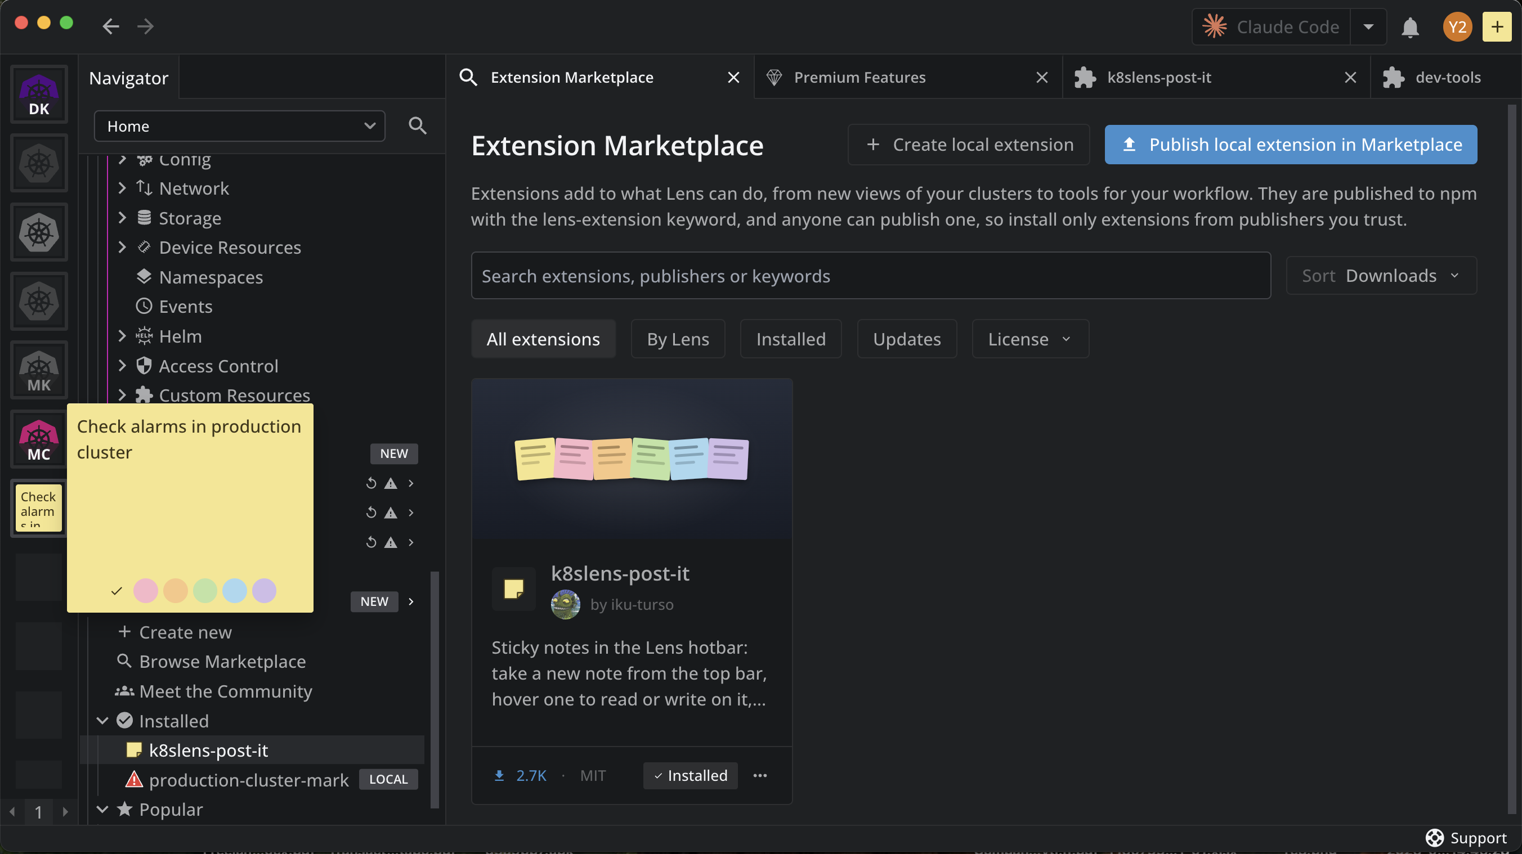
Task: Click the Installed button on the card
Action: (x=690, y=775)
